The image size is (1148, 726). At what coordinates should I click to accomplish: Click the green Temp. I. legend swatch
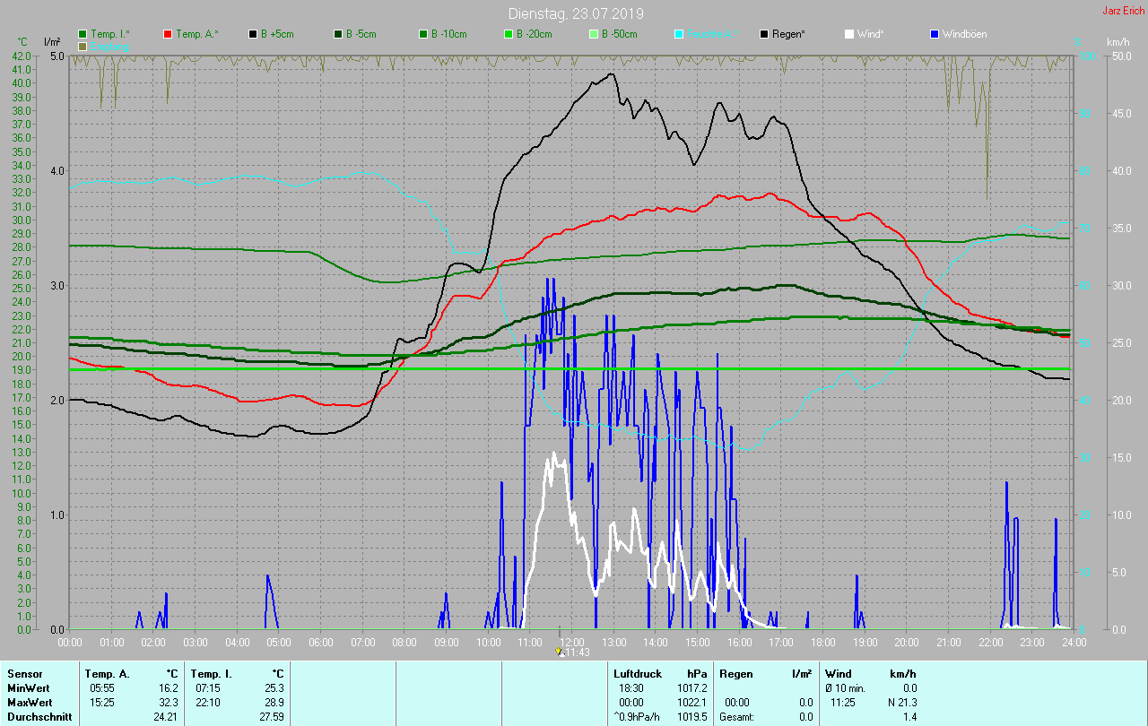(x=83, y=34)
